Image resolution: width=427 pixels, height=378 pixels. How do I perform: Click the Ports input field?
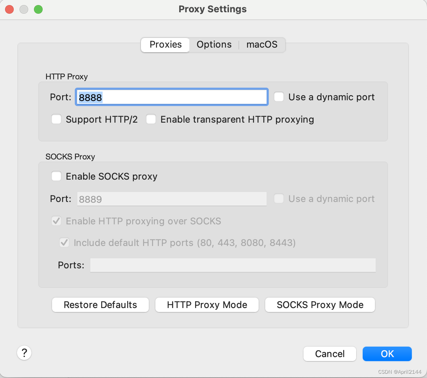point(233,265)
